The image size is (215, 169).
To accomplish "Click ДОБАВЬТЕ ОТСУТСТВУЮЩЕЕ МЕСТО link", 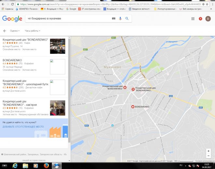I will pos(23,127).
